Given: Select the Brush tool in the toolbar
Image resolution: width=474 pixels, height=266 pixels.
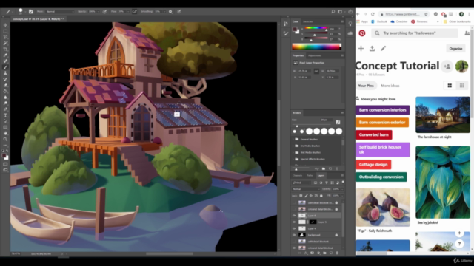Looking at the screenshot, I should coord(5,67).
